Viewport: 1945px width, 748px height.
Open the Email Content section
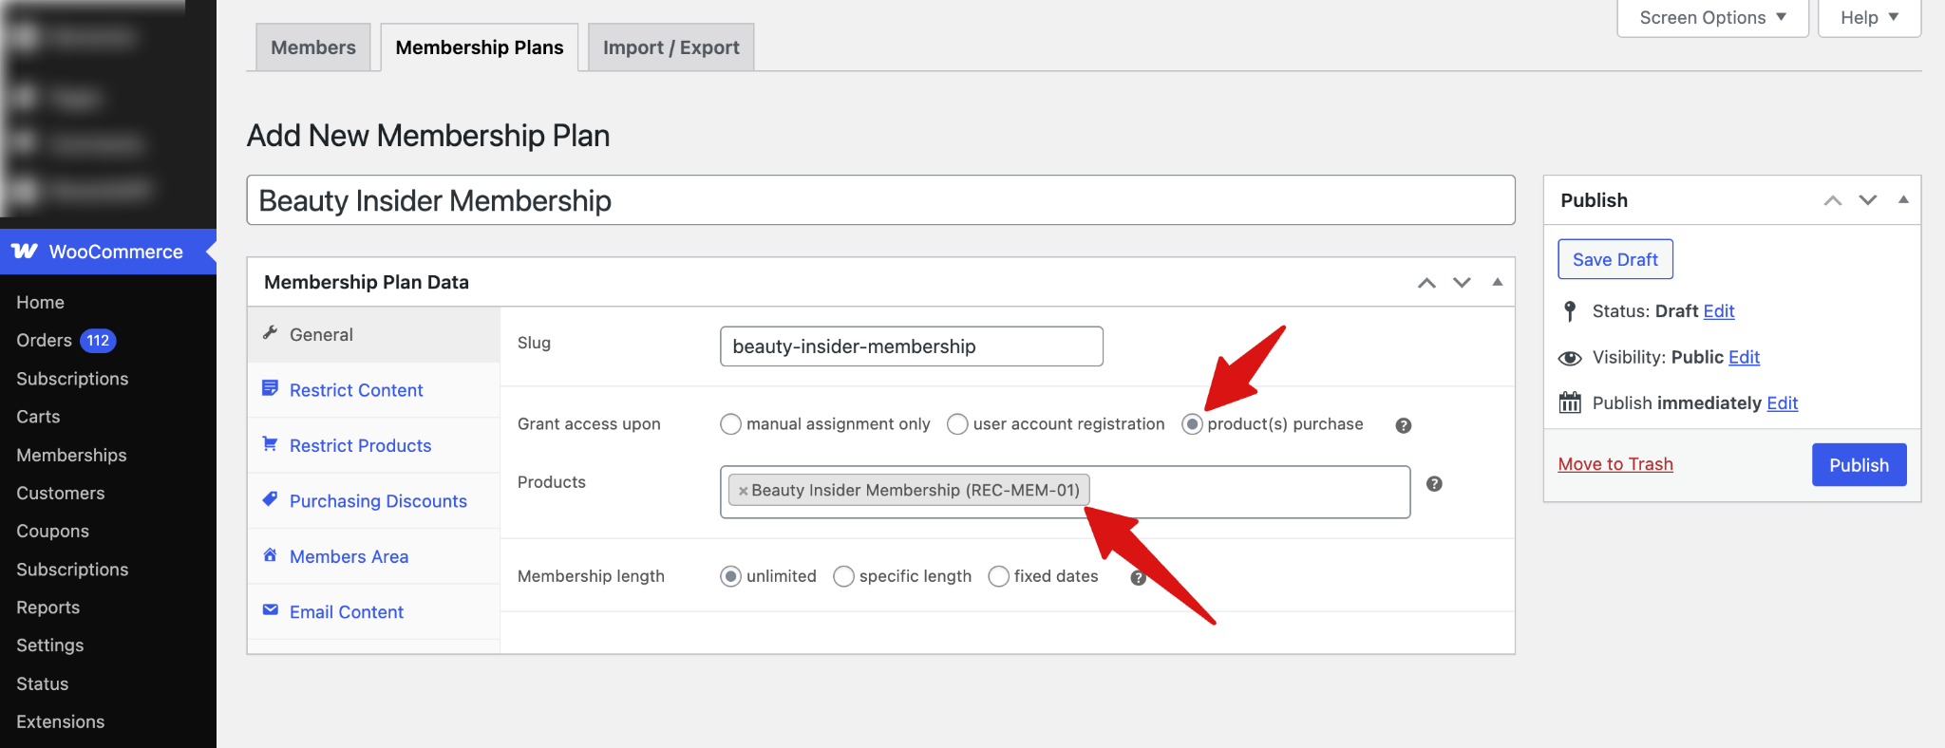coord(374,612)
